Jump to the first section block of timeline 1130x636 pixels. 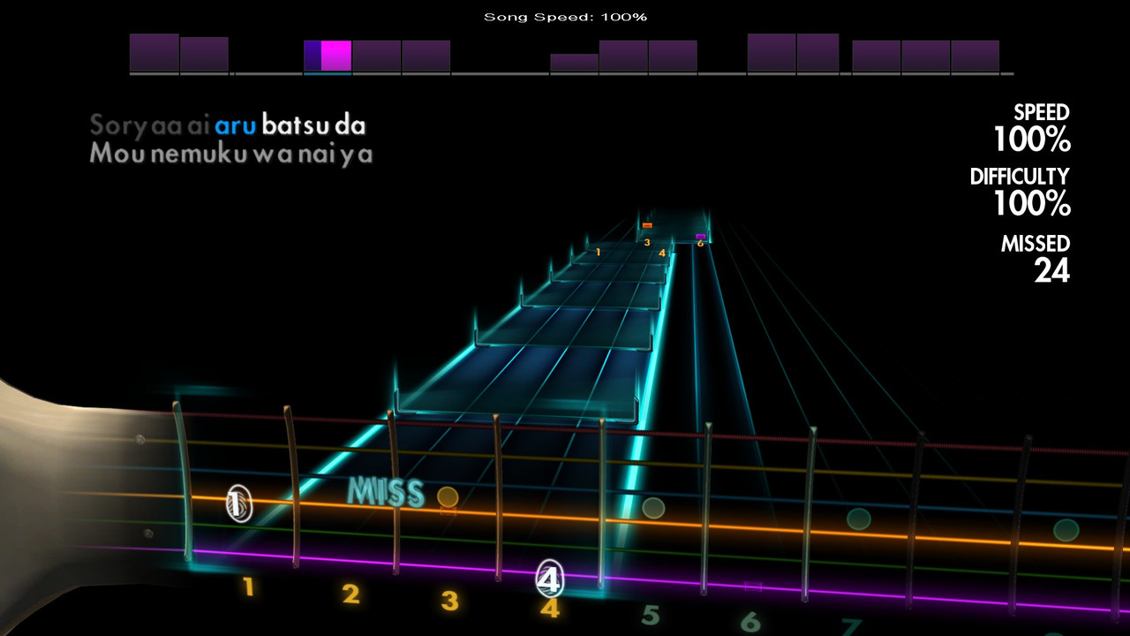coord(154,53)
